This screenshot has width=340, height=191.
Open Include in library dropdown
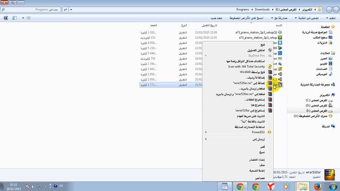click(307, 18)
